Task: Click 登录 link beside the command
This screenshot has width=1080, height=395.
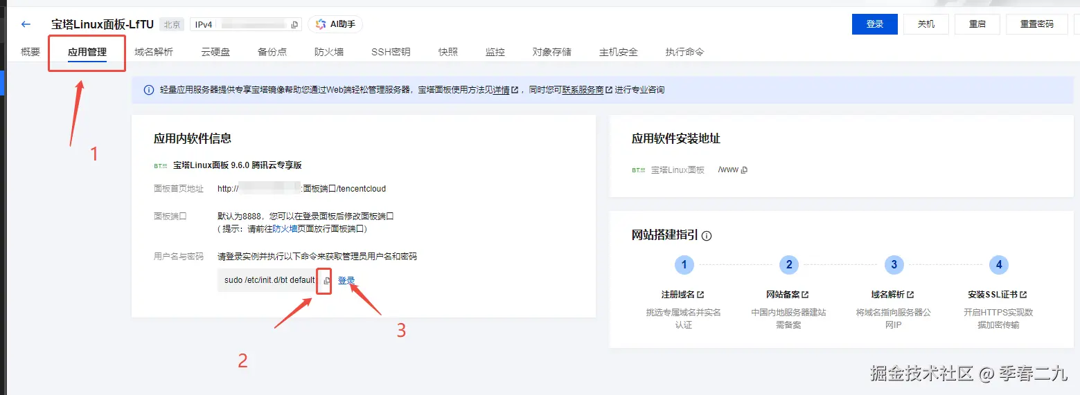Action: point(346,280)
